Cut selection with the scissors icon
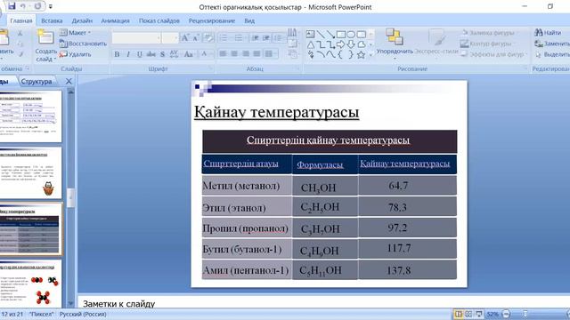This screenshot has height=320, width=570. coord(20,34)
